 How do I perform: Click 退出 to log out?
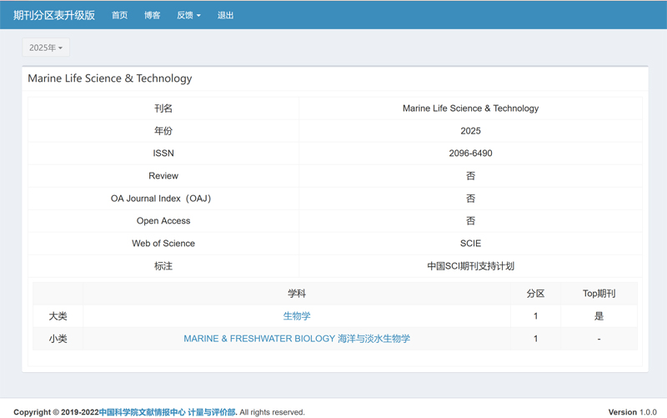[x=225, y=15]
